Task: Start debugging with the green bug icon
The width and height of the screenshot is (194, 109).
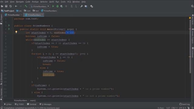Action: tap(57, 6)
